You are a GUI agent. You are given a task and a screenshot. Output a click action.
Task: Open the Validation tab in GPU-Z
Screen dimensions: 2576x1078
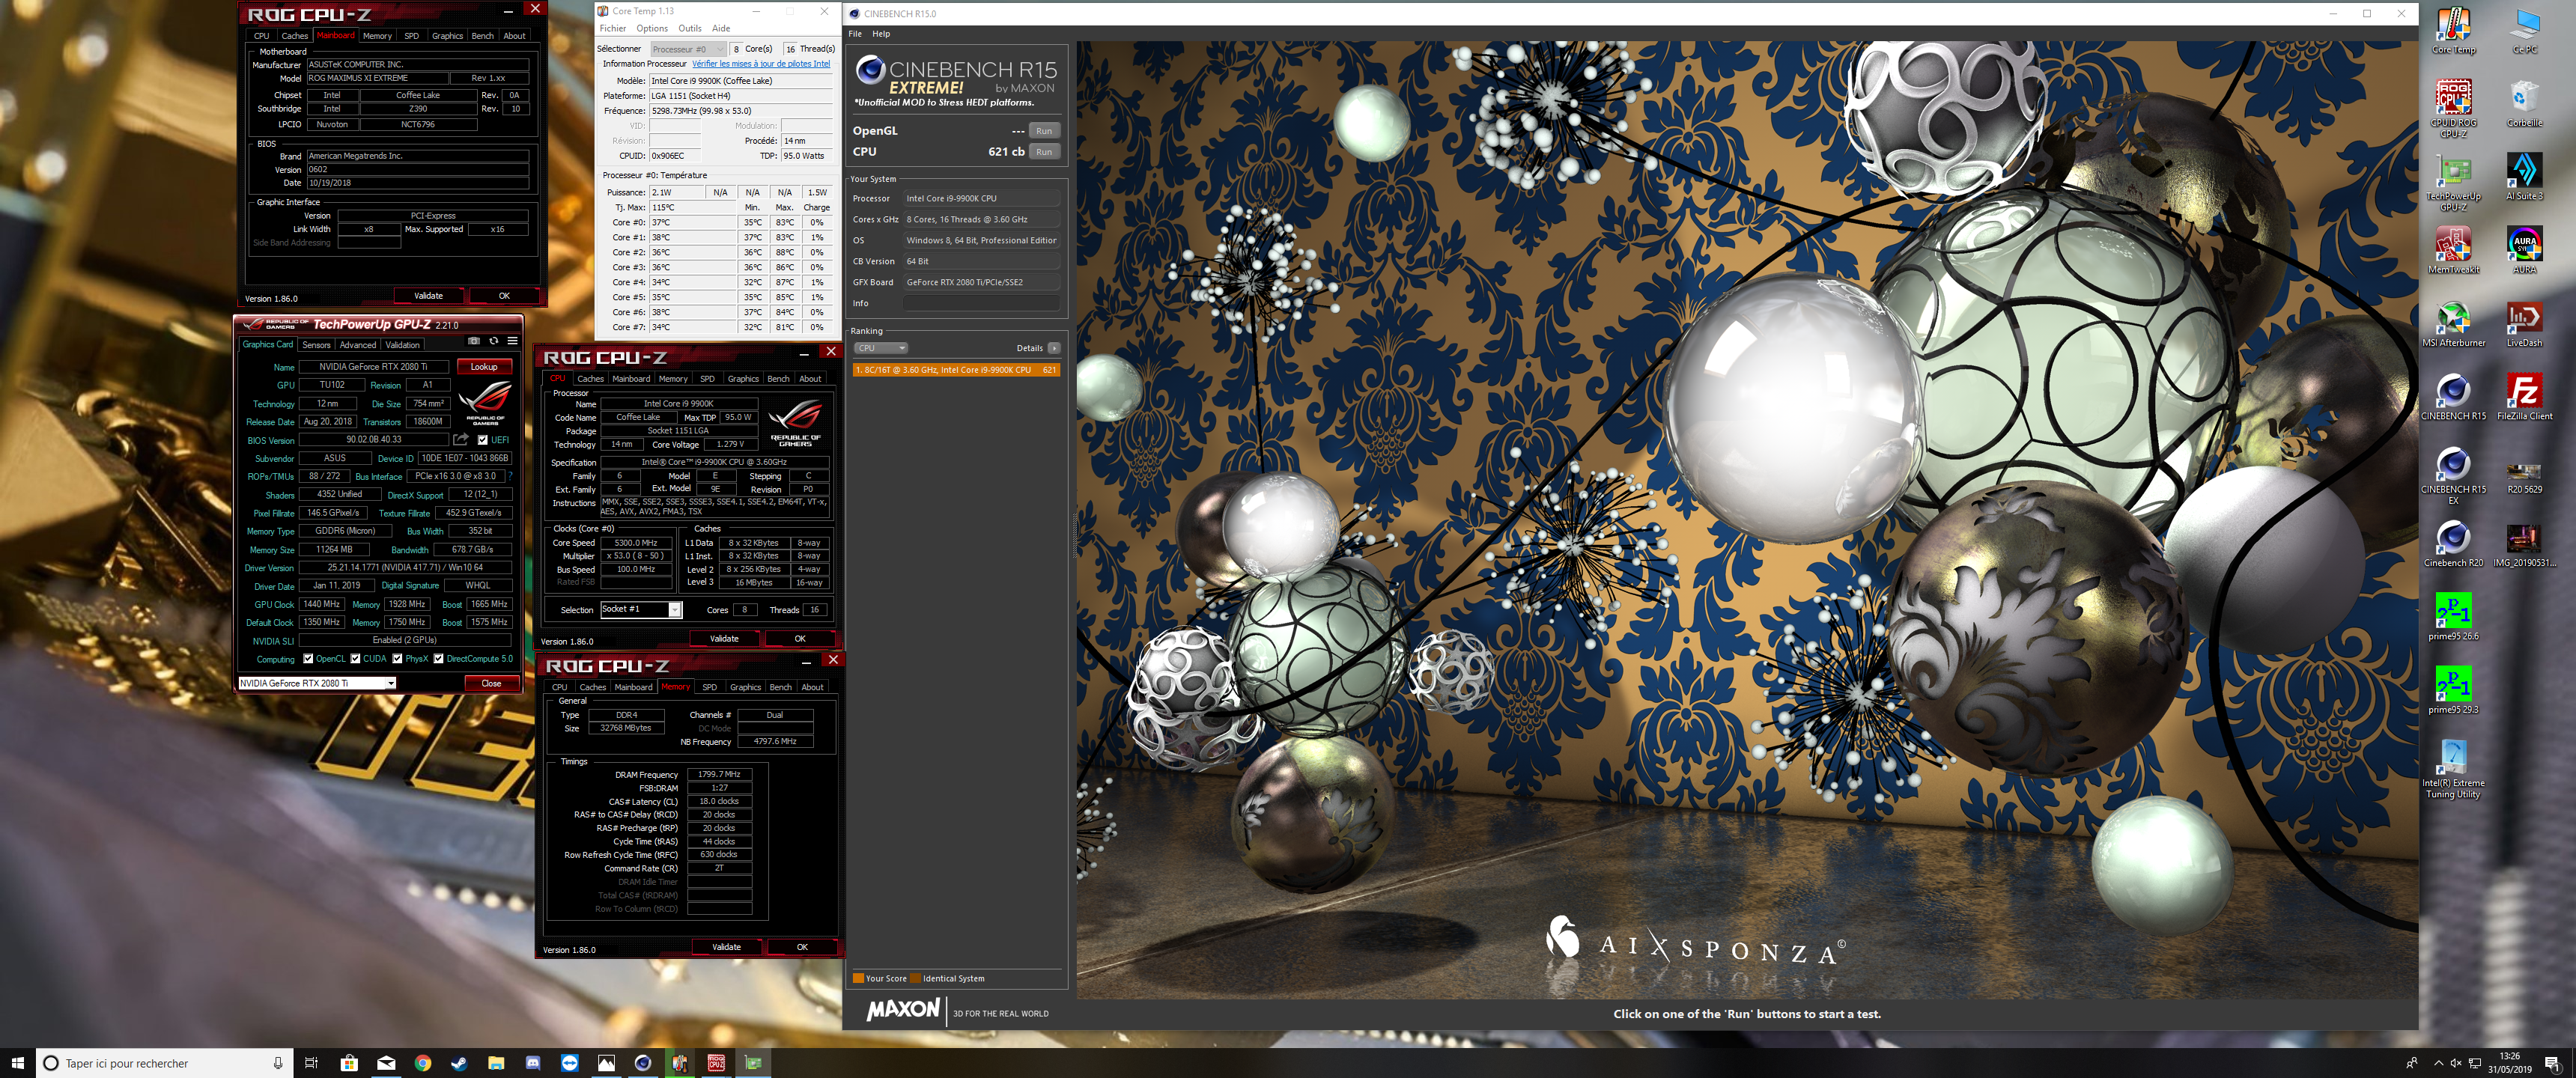[403, 345]
